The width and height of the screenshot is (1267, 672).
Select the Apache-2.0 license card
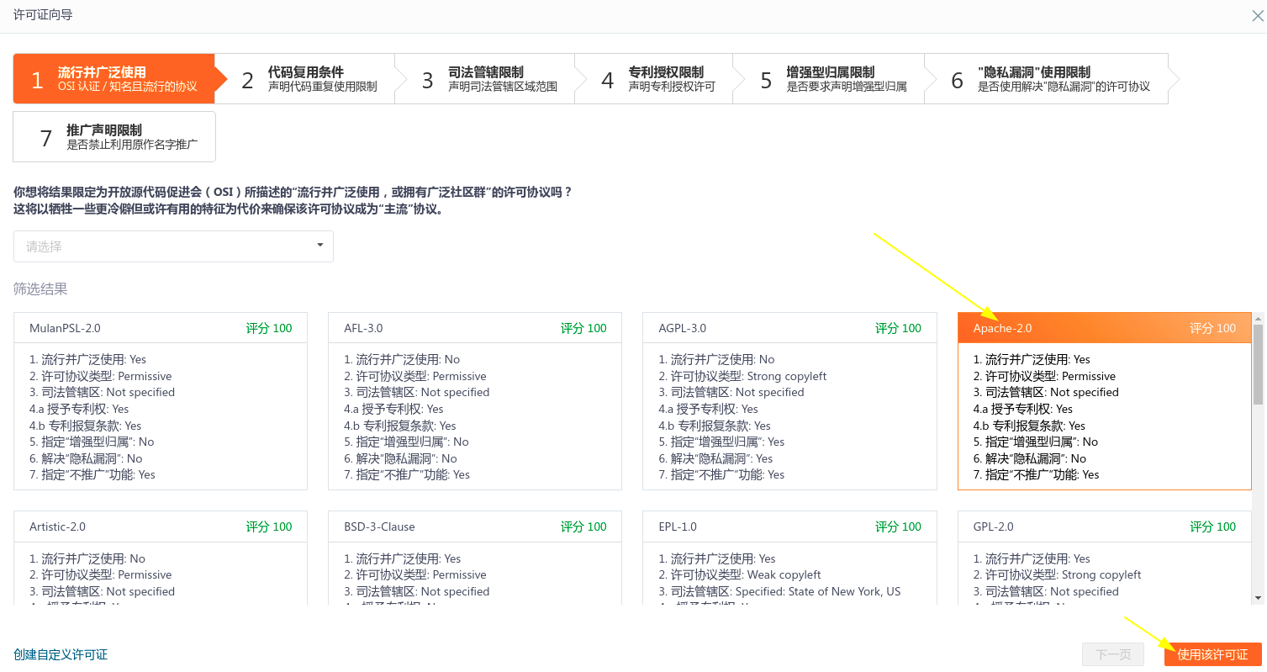pos(1104,401)
